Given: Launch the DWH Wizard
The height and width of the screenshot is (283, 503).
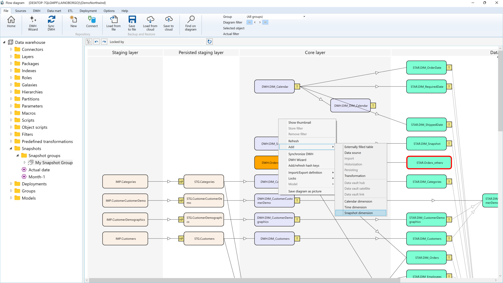Looking at the screenshot, I should point(33,24).
